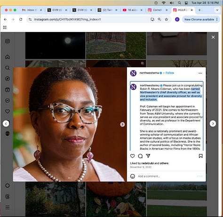Open Wi-Fi menu in macOS menu bar
Screen dimensions: 223x217
click(164, 3)
